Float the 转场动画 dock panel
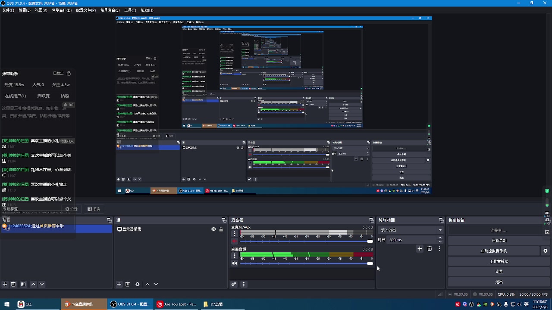This screenshot has height=310, width=552. (442, 220)
